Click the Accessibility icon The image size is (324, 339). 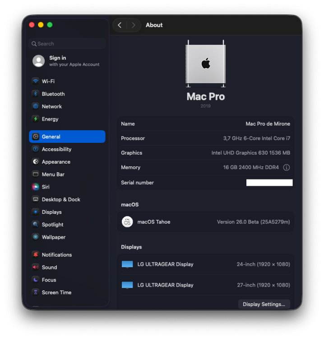pos(36,149)
